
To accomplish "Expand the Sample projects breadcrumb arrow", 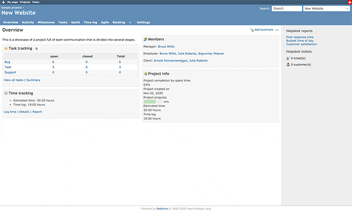I will pyautogui.click(x=23, y=8).
